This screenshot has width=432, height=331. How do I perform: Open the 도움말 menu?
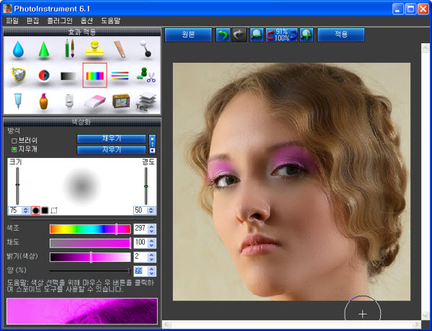click(111, 21)
